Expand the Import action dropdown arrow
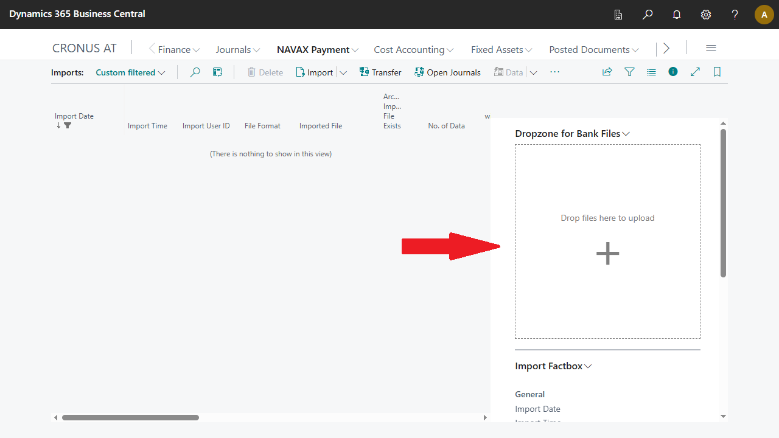779x438 pixels. click(343, 72)
